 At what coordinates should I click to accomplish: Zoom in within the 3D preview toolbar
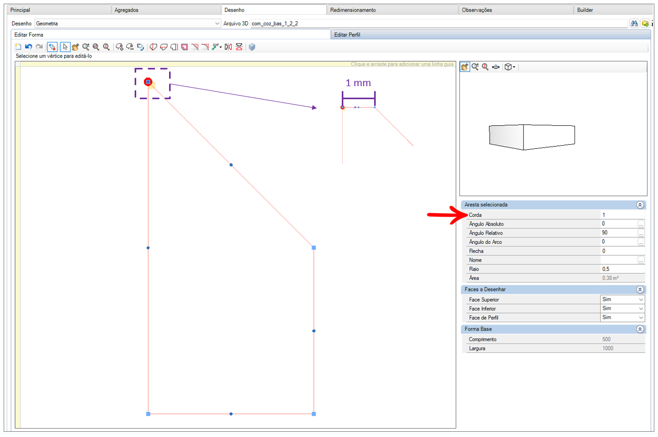tap(475, 67)
